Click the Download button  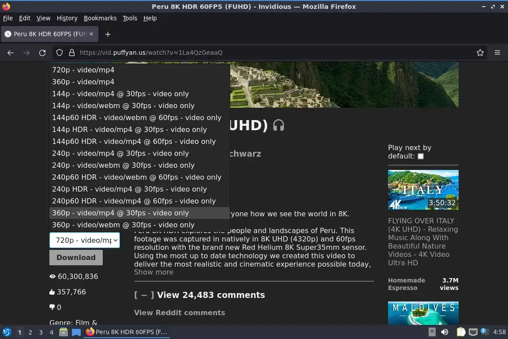[76, 258]
